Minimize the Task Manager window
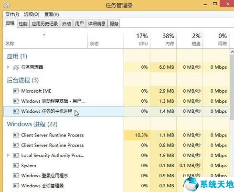This screenshot has height=192, width=234. (x=205, y=4)
